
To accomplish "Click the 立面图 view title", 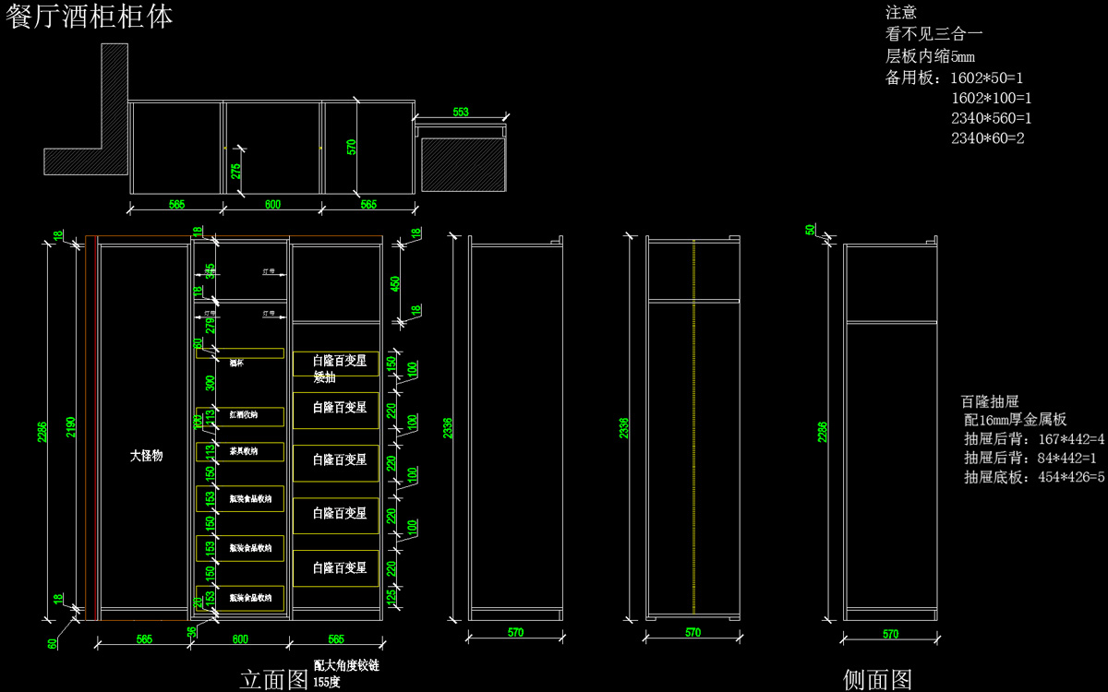I will click(x=273, y=680).
